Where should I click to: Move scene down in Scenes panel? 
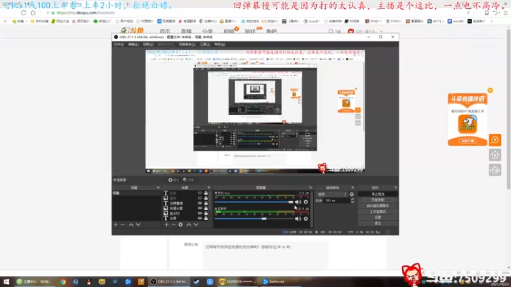[x=138, y=224]
